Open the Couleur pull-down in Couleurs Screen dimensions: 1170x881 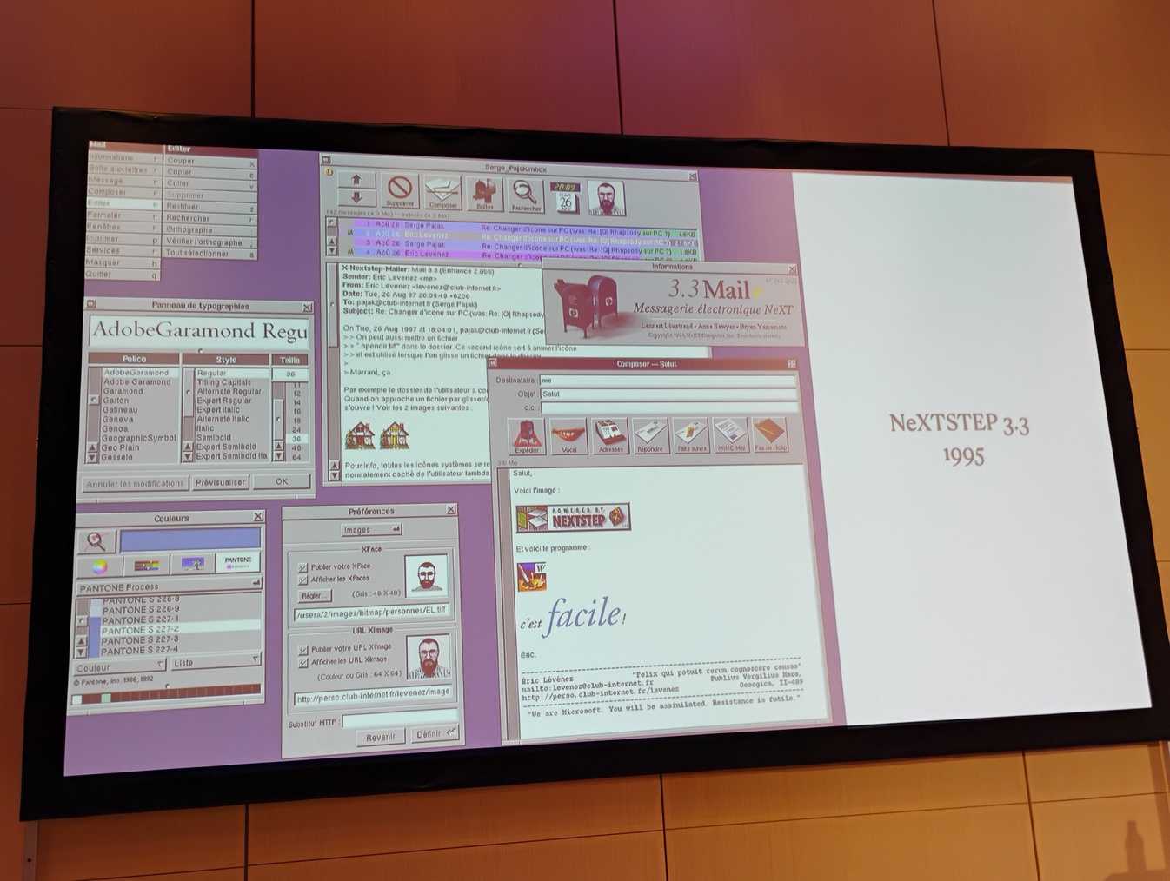point(120,667)
